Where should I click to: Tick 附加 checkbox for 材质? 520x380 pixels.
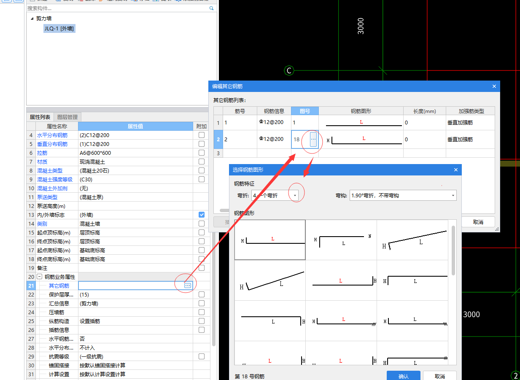[x=202, y=162]
